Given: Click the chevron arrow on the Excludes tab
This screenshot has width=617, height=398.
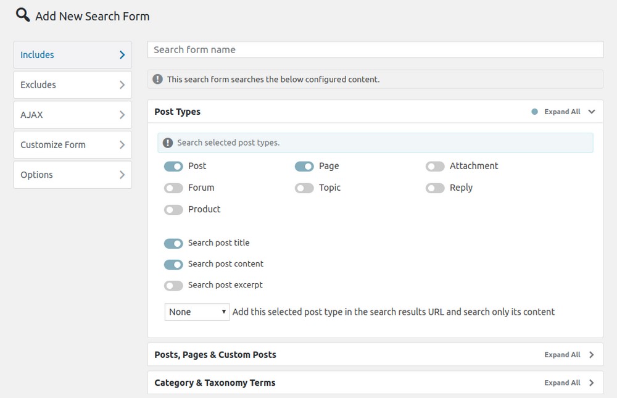Looking at the screenshot, I should click(122, 85).
